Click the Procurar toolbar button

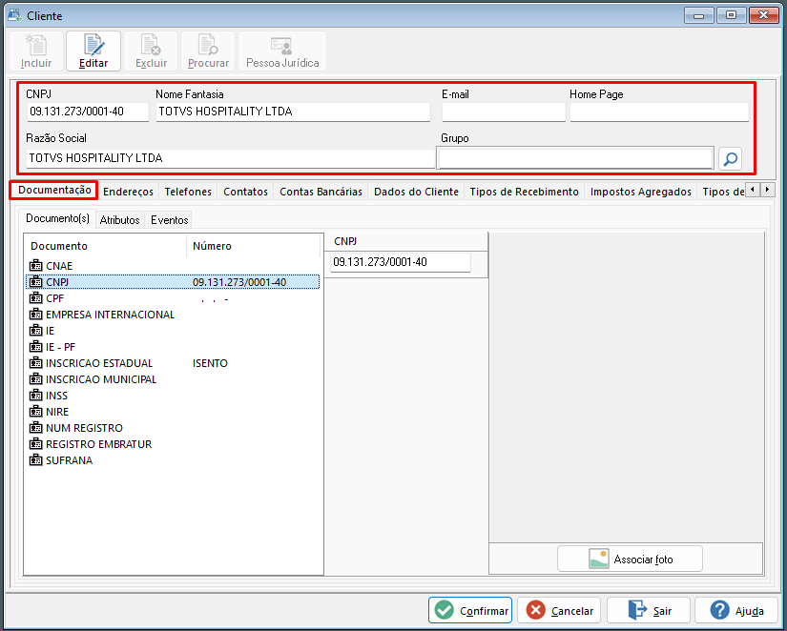pyautogui.click(x=208, y=51)
